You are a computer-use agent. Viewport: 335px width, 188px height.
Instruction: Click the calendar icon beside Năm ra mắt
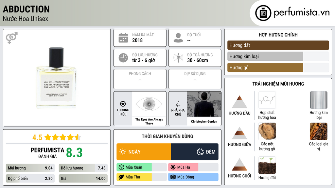tap(123, 38)
